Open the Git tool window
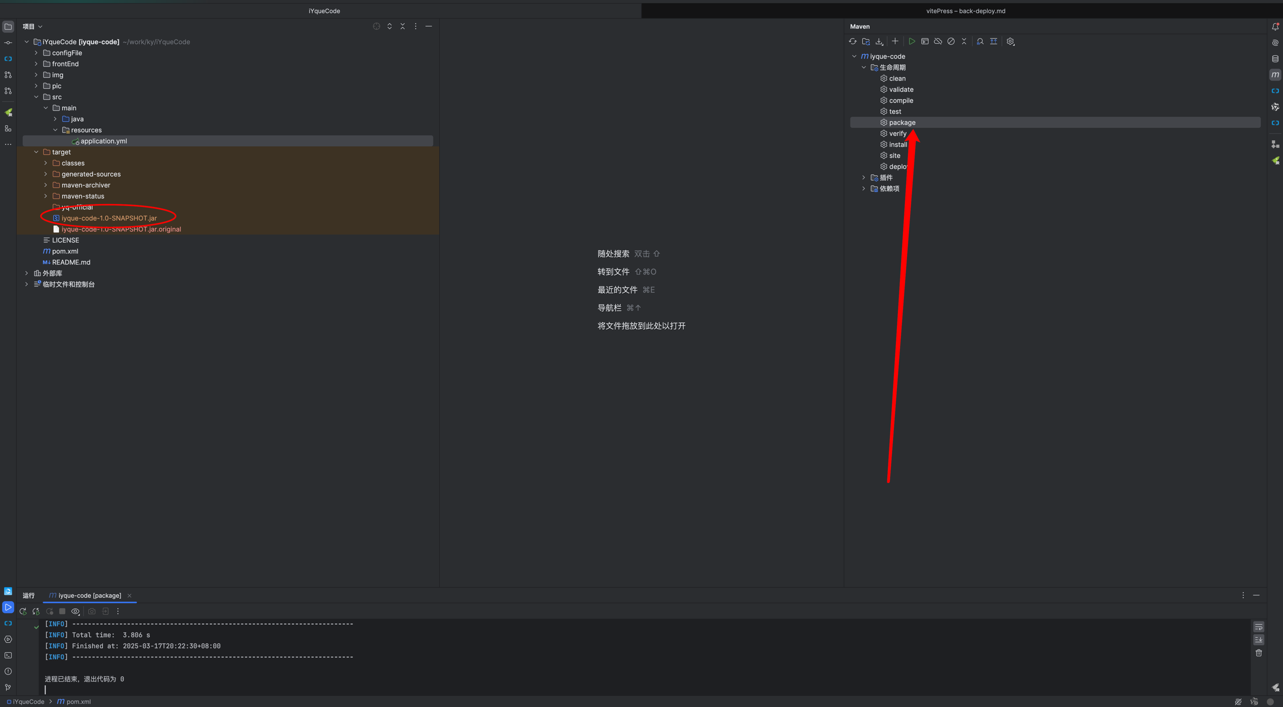The image size is (1283, 707). point(8,687)
